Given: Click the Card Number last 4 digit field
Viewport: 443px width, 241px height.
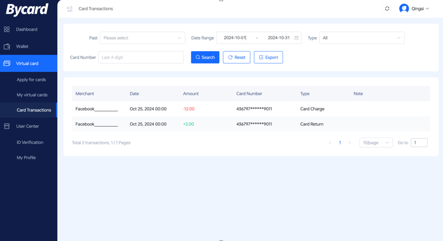Looking at the screenshot, I should (x=141, y=57).
